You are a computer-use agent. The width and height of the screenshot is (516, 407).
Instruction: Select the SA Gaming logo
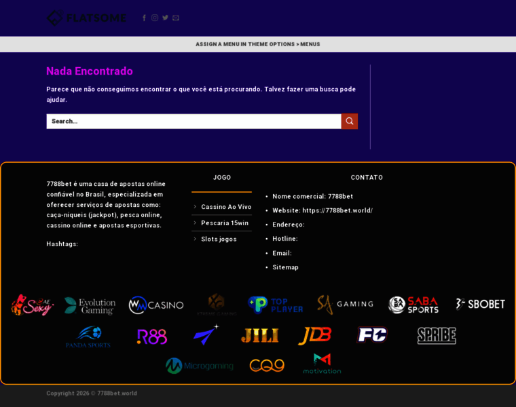coord(345,304)
